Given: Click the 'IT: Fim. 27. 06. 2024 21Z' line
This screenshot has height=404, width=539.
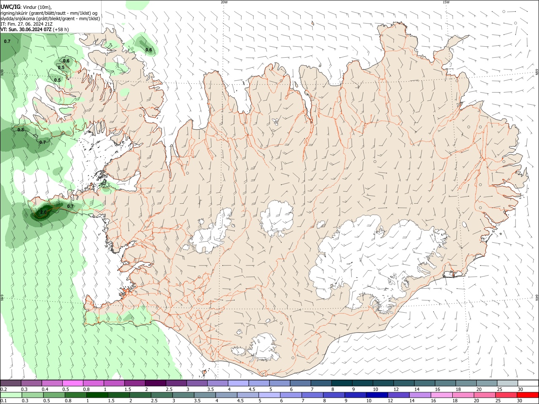Looking at the screenshot, I should [27, 24].
